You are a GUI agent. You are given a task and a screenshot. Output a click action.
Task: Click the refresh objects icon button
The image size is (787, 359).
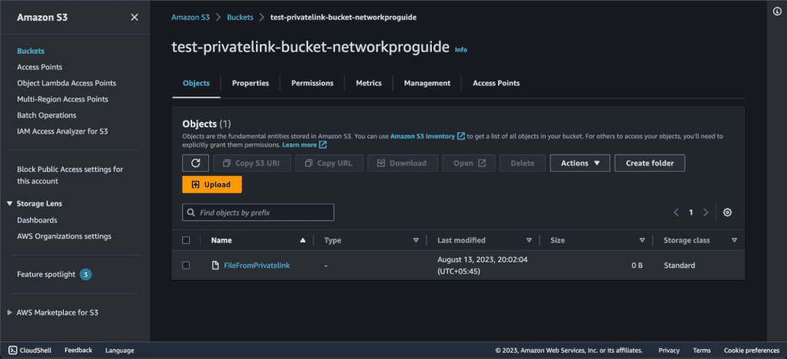point(196,163)
